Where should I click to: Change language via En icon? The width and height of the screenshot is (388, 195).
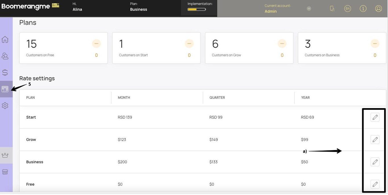click(x=347, y=9)
